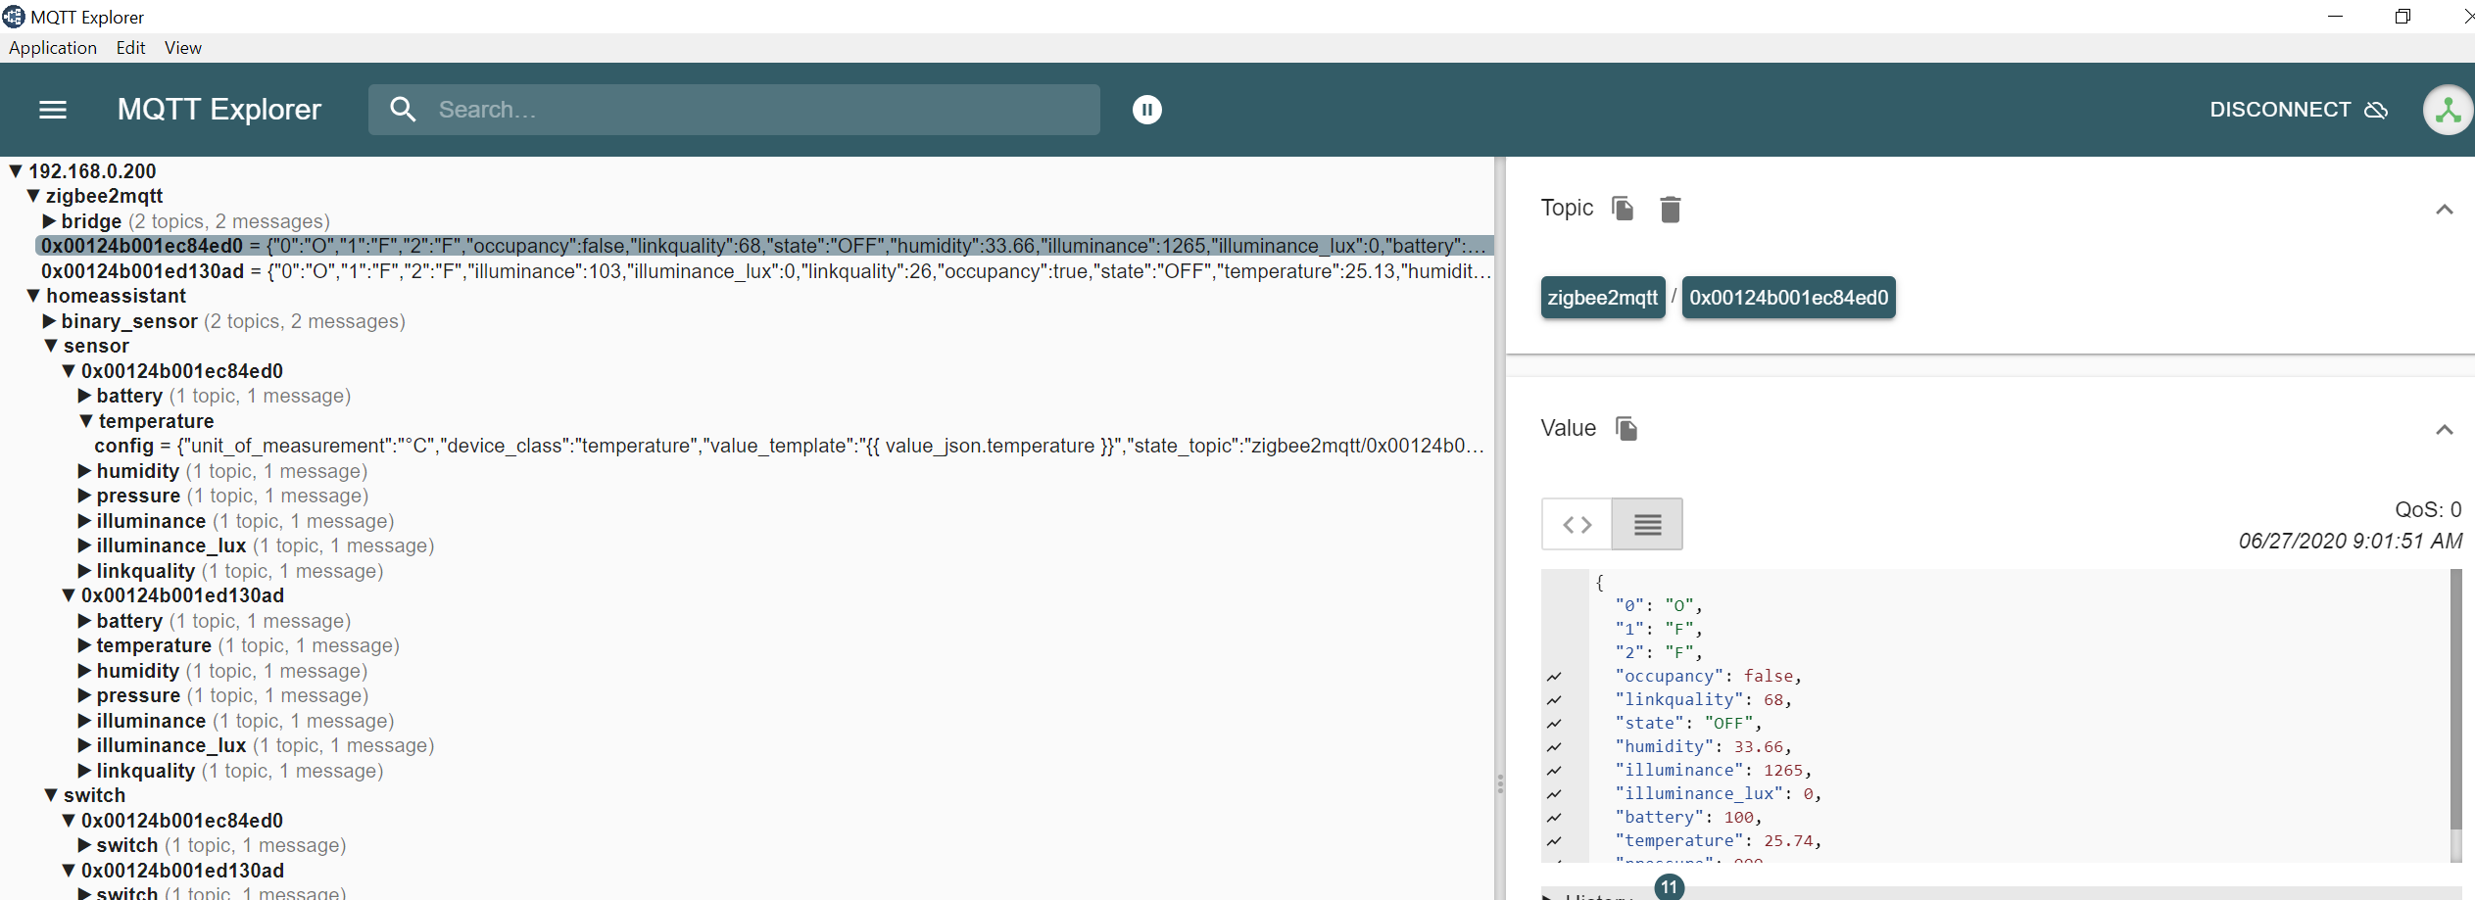This screenshot has width=2475, height=900.
Task: Switch the value view to formatted text mode
Action: click(1647, 525)
